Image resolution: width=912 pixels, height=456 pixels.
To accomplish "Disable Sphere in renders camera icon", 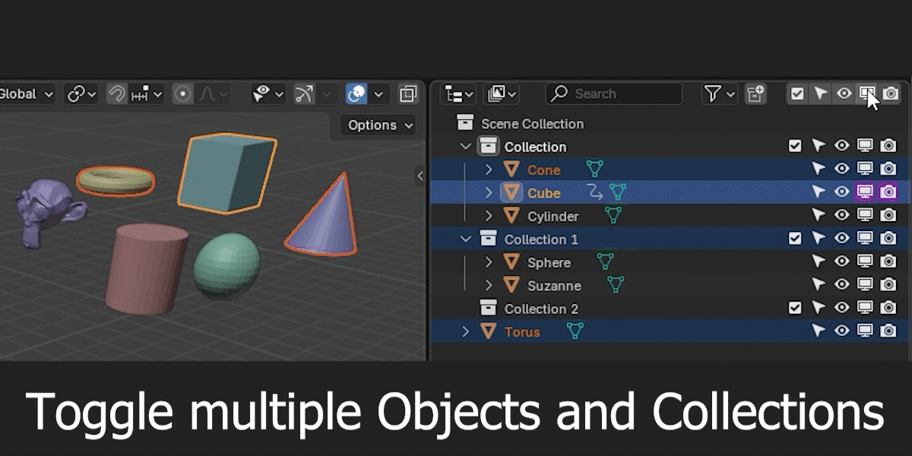I will pos(888,262).
